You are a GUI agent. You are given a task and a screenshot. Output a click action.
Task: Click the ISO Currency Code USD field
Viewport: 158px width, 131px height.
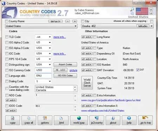[x=43, y=70]
